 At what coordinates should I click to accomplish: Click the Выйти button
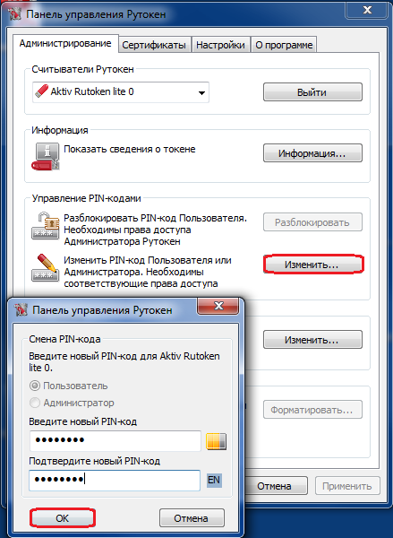pyautogui.click(x=312, y=92)
